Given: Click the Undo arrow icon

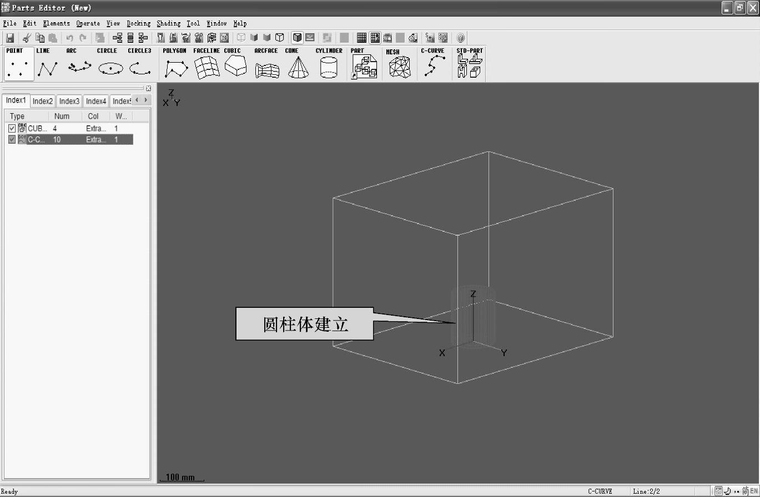Looking at the screenshot, I should (x=70, y=38).
